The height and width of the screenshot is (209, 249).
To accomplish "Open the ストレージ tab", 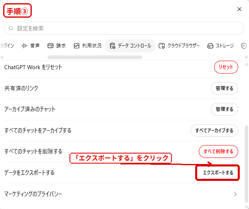I will 220,46.
